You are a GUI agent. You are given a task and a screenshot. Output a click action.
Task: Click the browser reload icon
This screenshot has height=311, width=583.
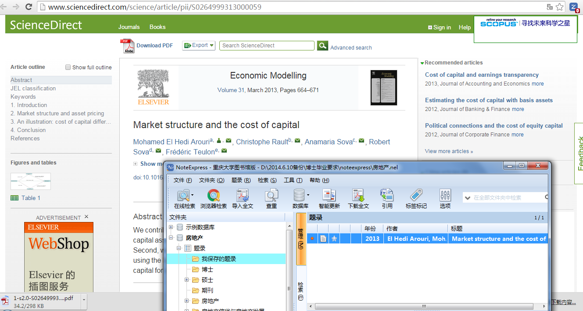[x=29, y=7]
